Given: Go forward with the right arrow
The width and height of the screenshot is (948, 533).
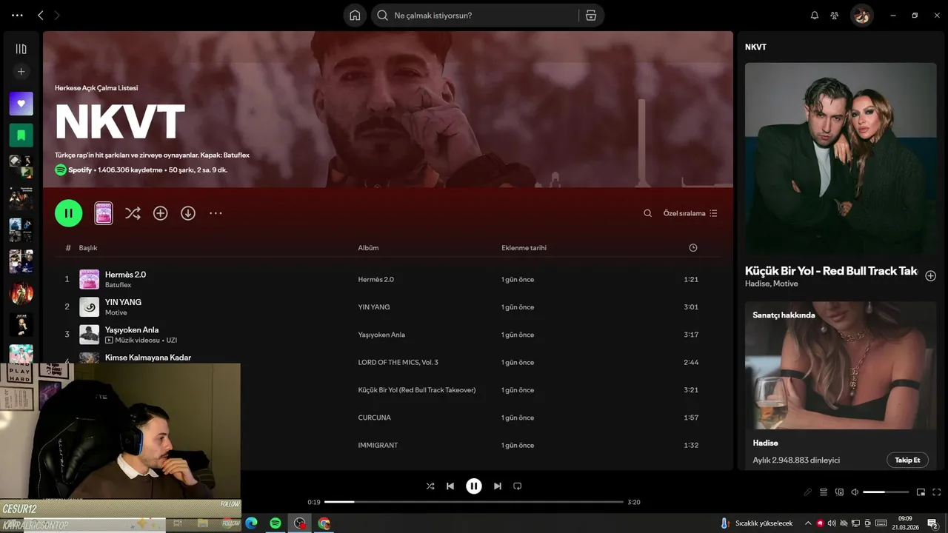Looking at the screenshot, I should [x=57, y=16].
